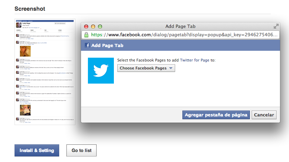289x162 pixels.
Task: Click the Facebook logo in dialog header
Action: click(x=87, y=45)
